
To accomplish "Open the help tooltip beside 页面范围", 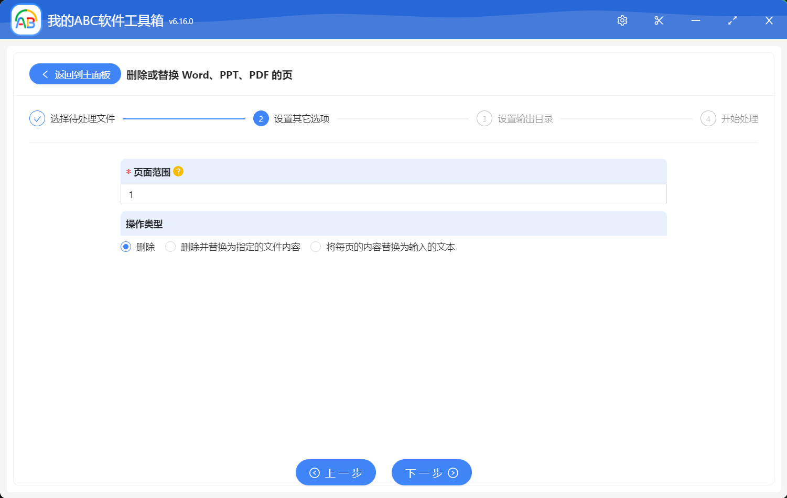I will (x=178, y=171).
